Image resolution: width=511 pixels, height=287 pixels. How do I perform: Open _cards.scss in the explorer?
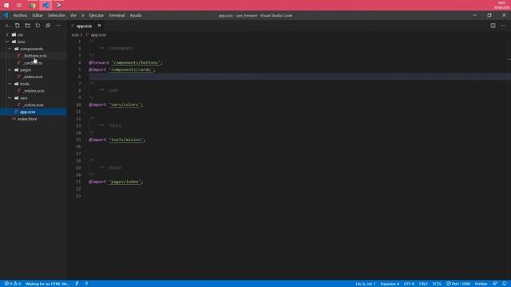click(34, 63)
